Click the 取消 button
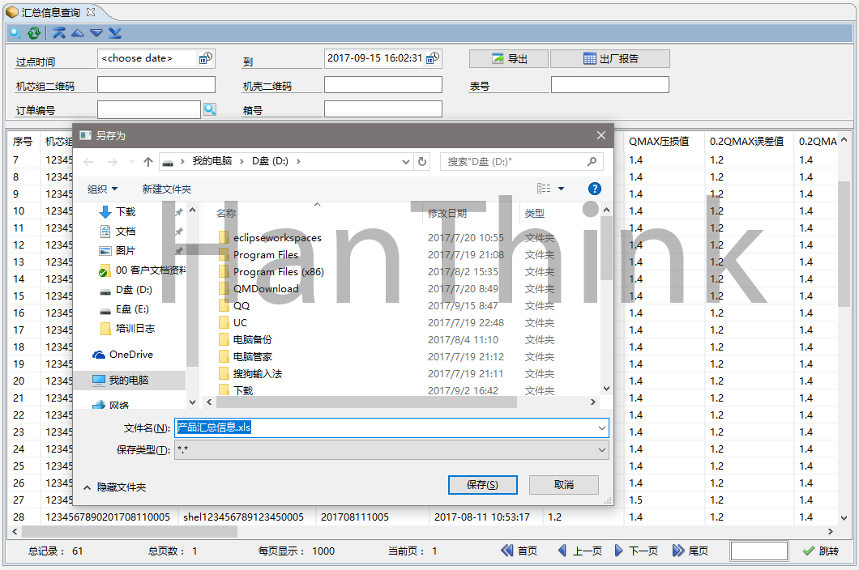 563,484
